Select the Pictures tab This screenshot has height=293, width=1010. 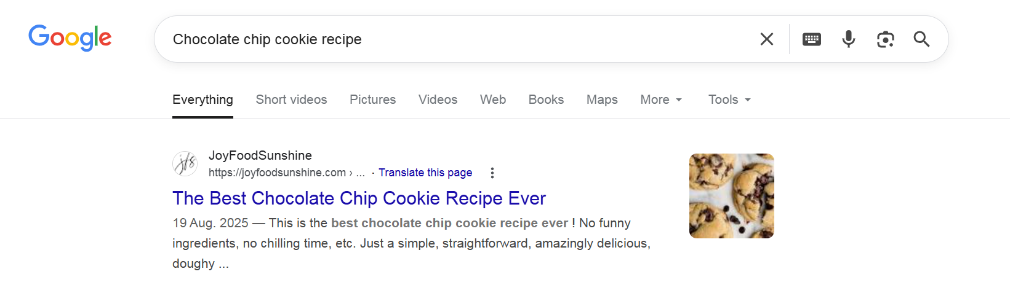click(372, 100)
